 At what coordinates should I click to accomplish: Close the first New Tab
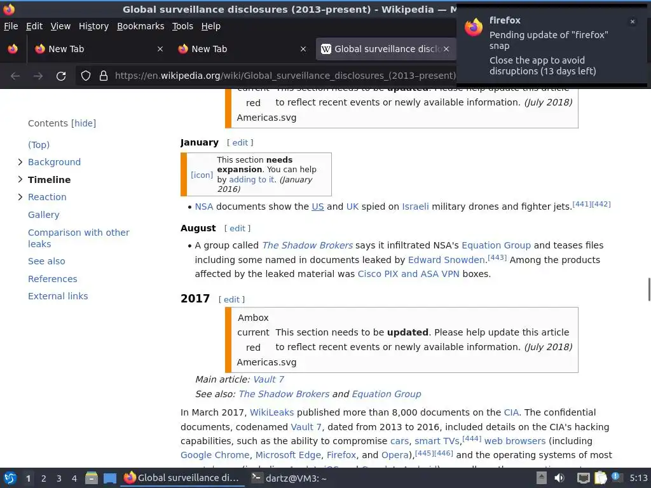[x=160, y=49]
